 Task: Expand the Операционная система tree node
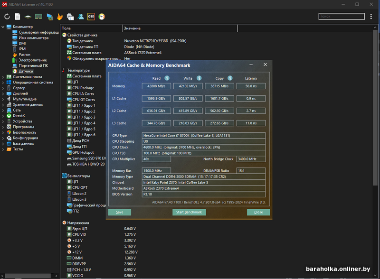(x=3, y=83)
